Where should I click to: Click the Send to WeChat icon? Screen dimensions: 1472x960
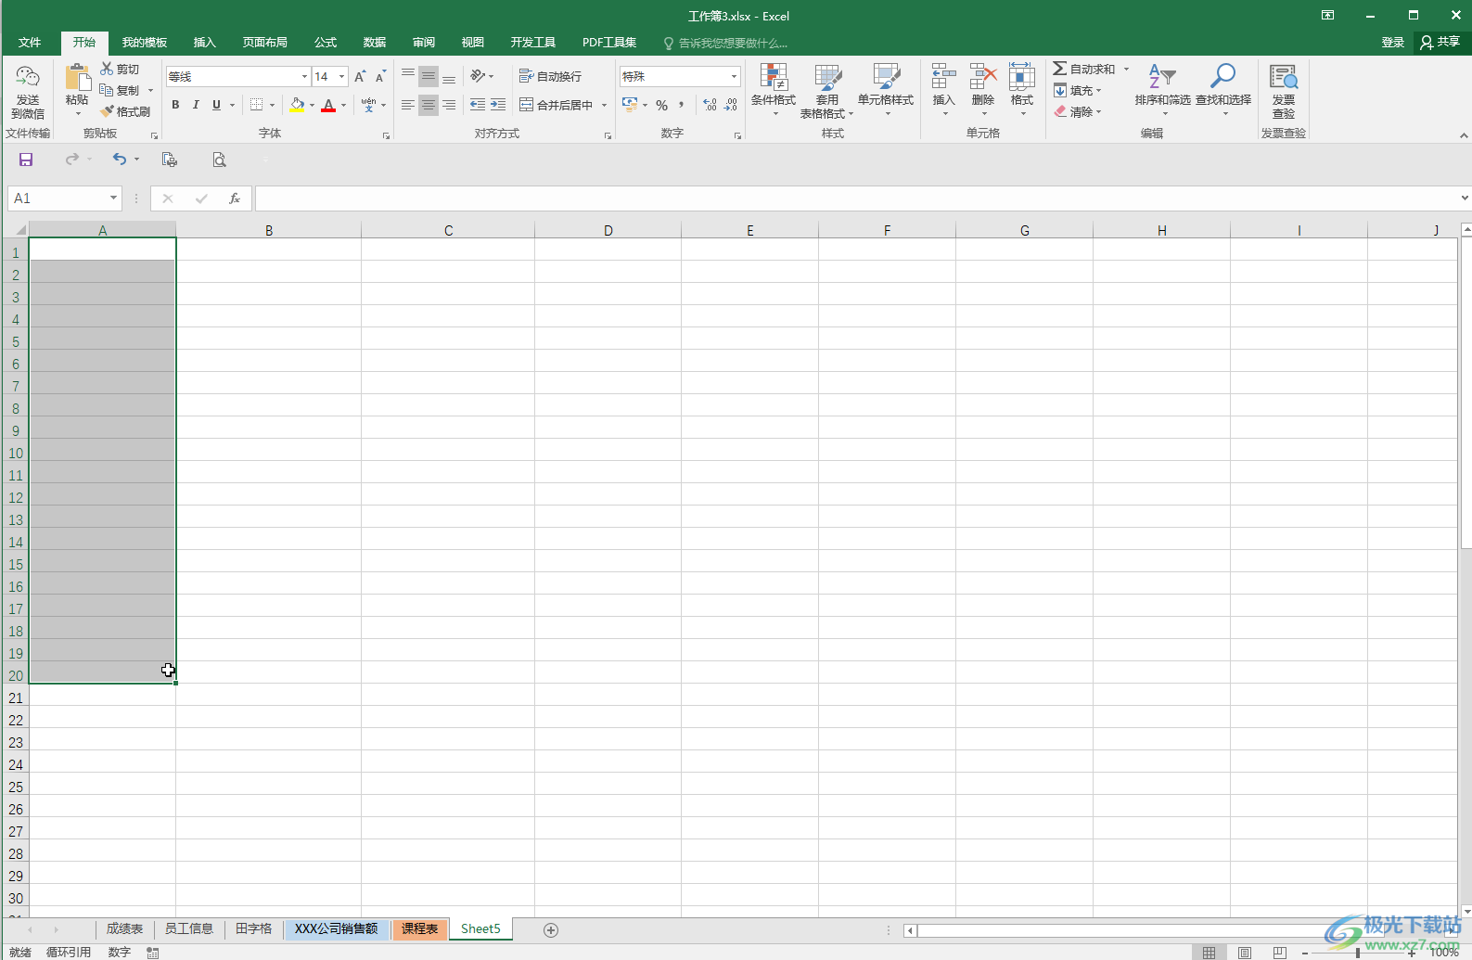click(28, 92)
